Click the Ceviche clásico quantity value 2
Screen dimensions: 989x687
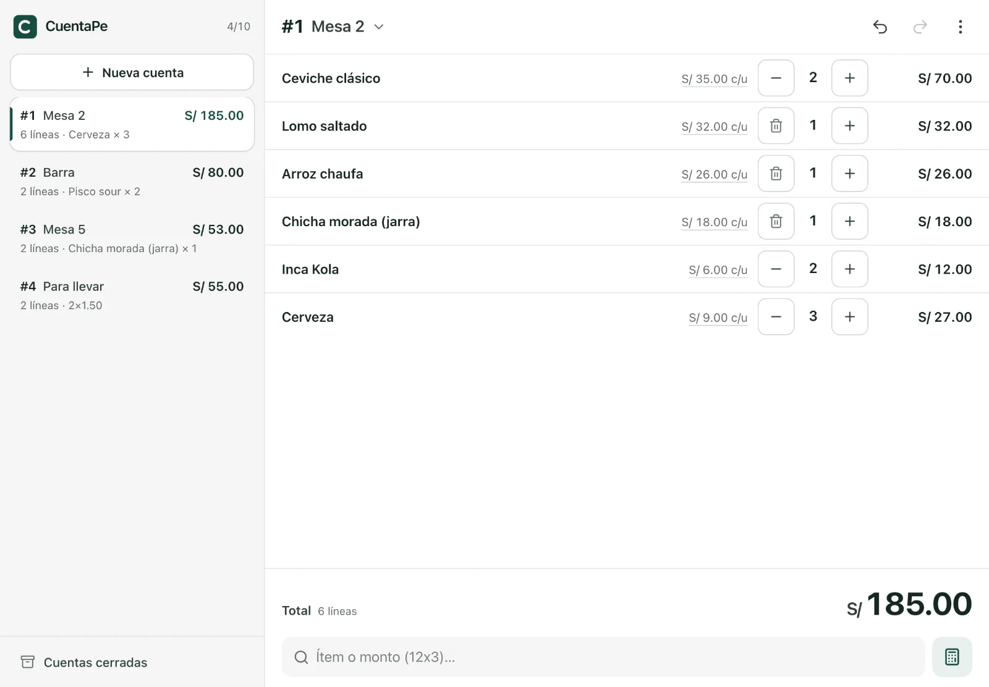pyautogui.click(x=813, y=77)
